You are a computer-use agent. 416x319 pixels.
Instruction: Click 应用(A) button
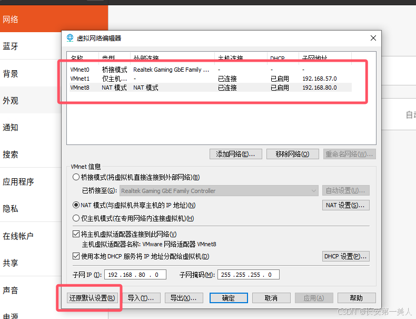click(314, 298)
